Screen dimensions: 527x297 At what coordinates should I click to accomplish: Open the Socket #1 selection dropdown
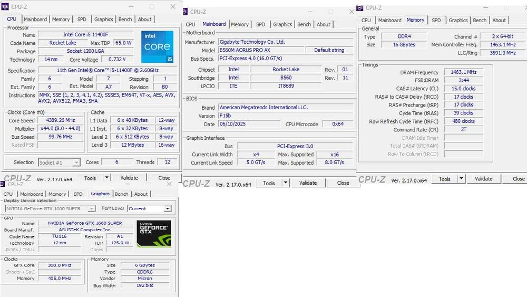(76, 162)
